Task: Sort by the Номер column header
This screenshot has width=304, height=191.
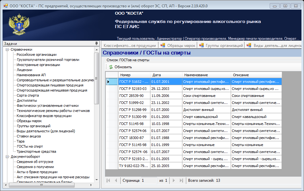Action: (134, 75)
